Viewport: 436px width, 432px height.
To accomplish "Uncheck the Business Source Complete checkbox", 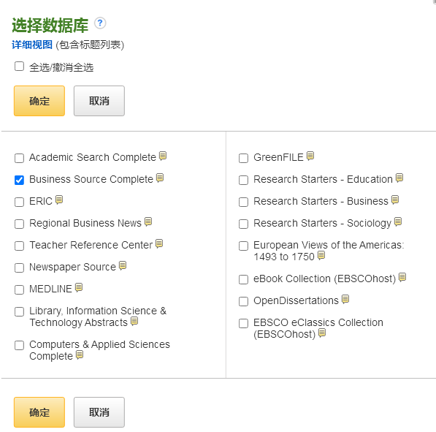I will (19, 180).
